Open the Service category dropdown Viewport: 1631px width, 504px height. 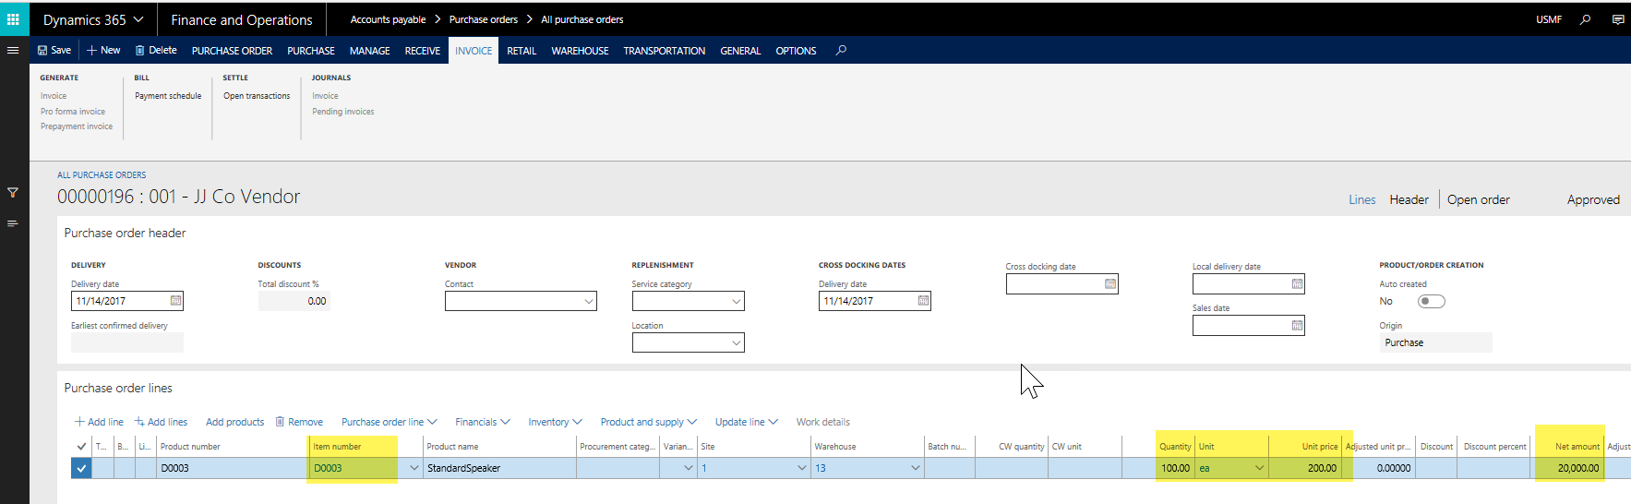click(x=736, y=302)
